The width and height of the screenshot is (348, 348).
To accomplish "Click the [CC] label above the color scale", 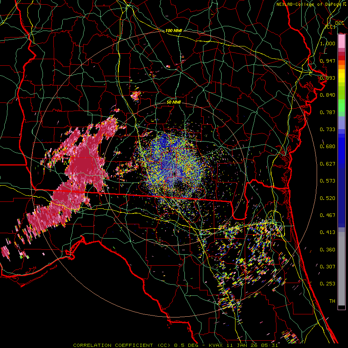I will 330,27.
